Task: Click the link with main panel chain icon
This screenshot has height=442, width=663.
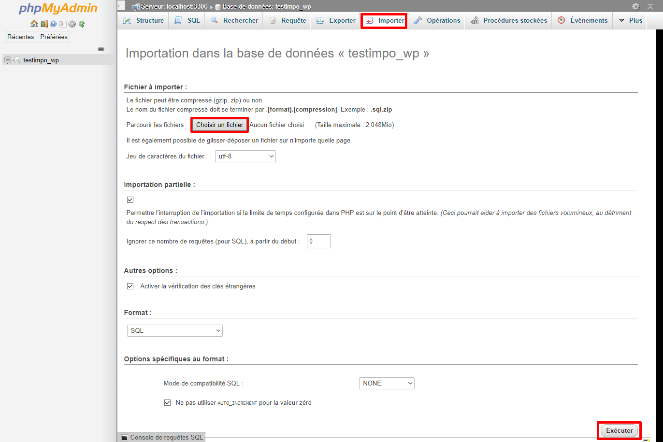Action: pyautogui.click(x=101, y=49)
